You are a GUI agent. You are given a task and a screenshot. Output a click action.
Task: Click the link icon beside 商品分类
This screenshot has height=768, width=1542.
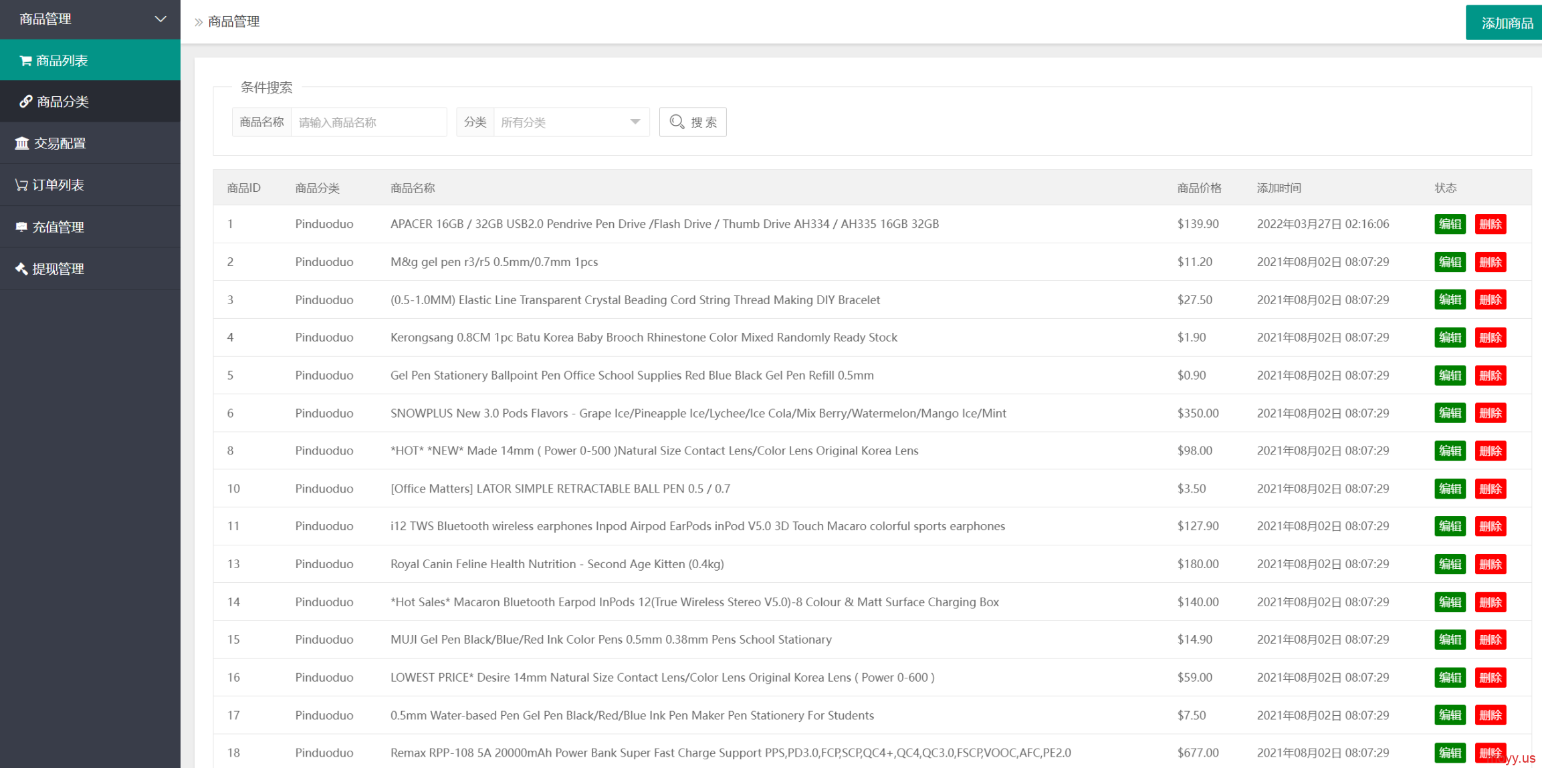coord(25,102)
